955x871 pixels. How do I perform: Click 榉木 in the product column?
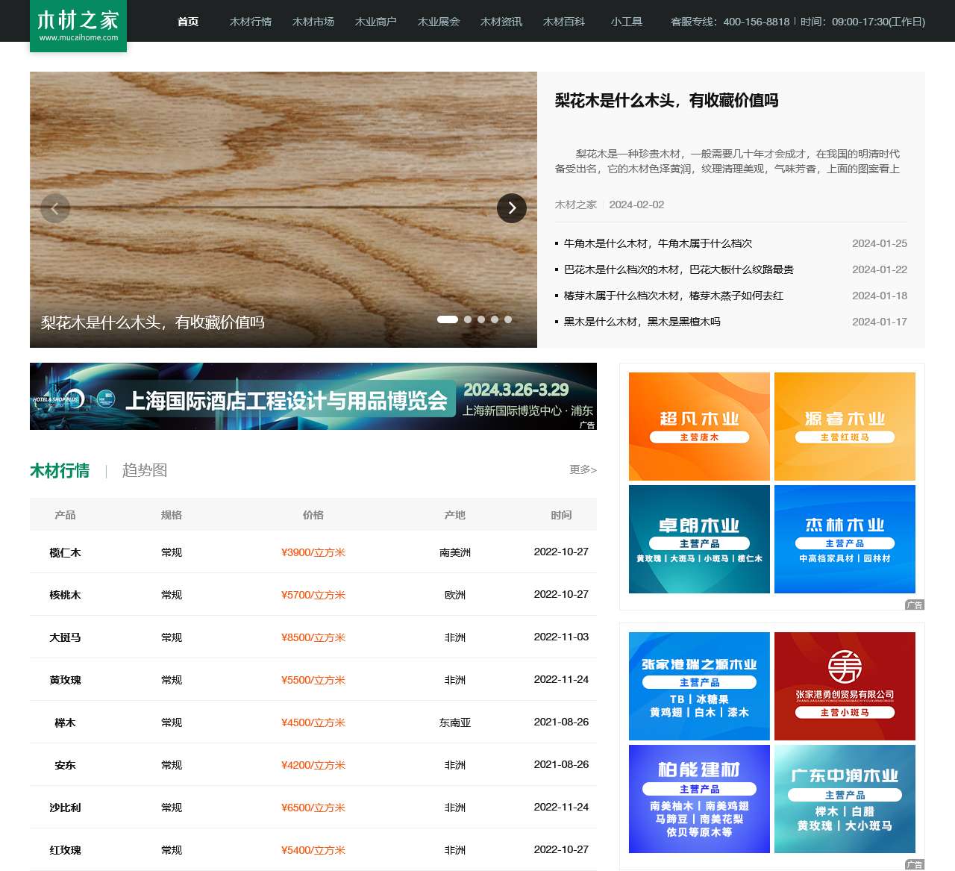point(65,722)
